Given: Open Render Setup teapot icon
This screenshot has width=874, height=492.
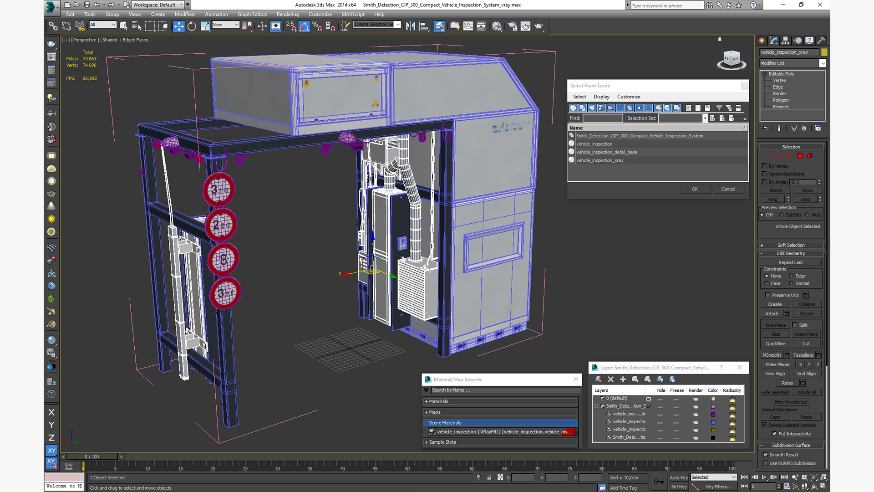Looking at the screenshot, I should click(513, 26).
